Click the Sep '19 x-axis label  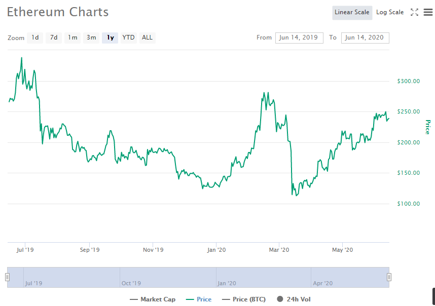90,250
